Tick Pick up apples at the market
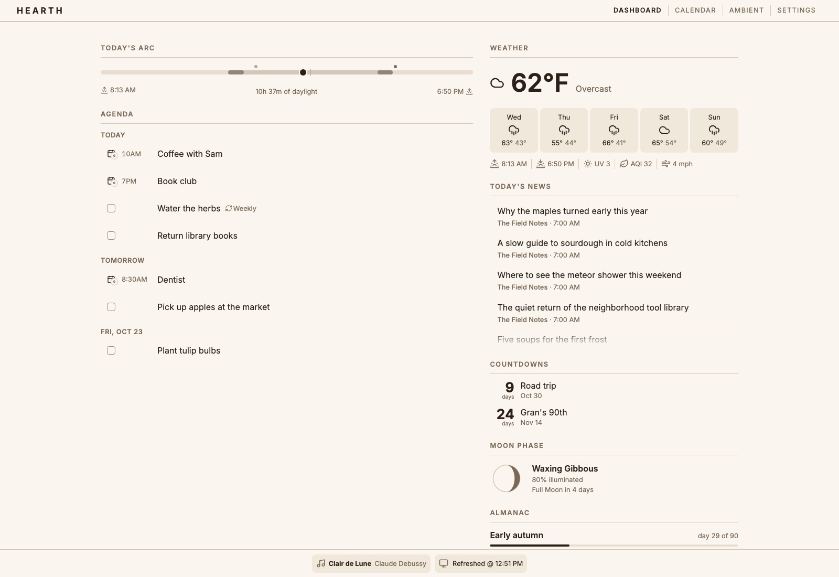Screen dimensions: 839x577 [111, 307]
